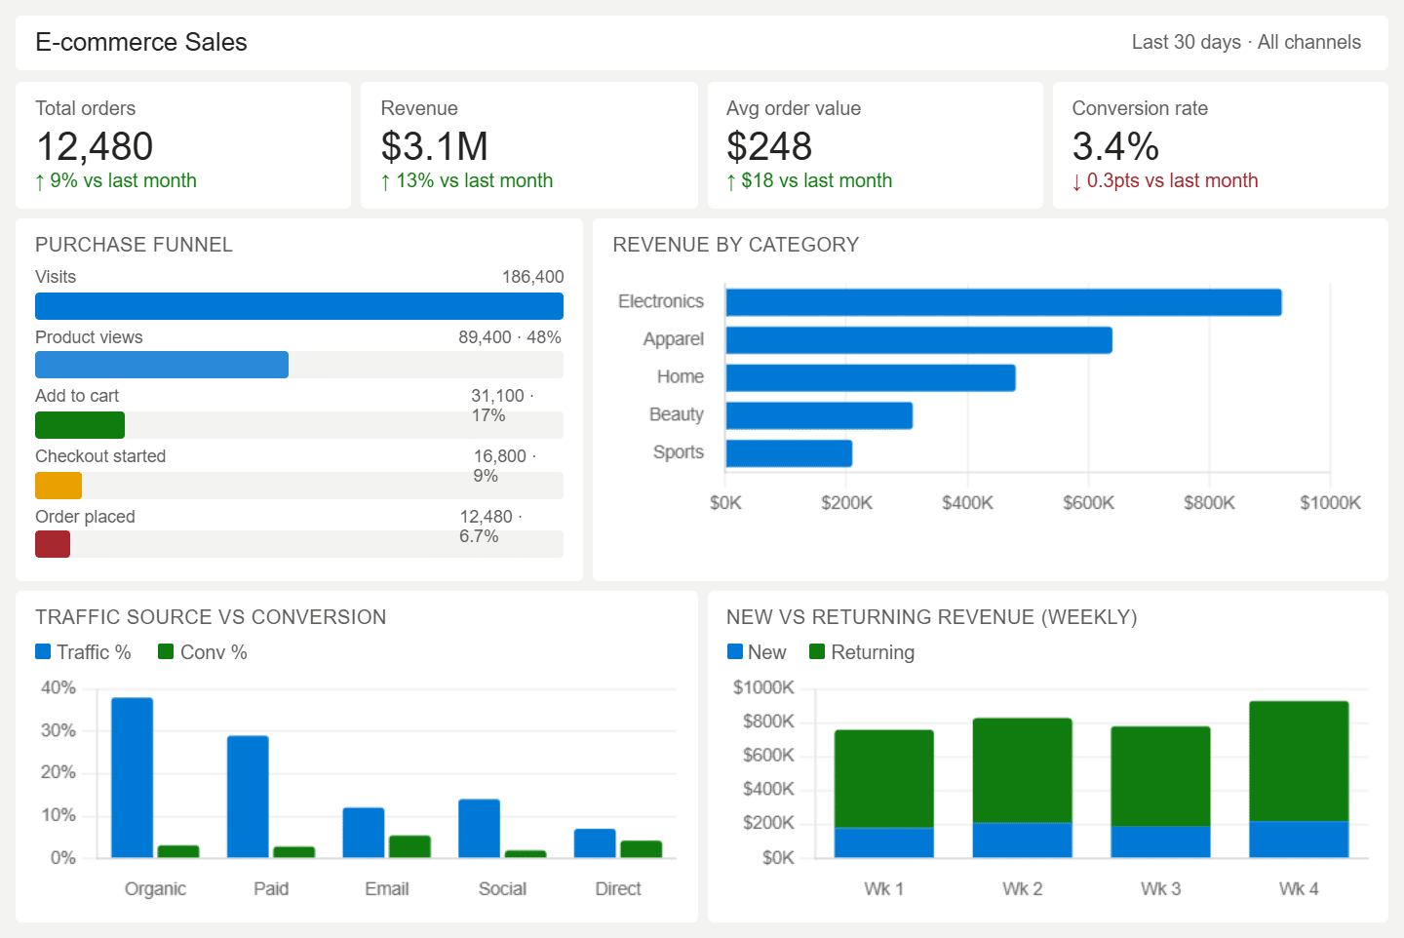
Task: Click the Visits count '186,400'
Action: (533, 277)
